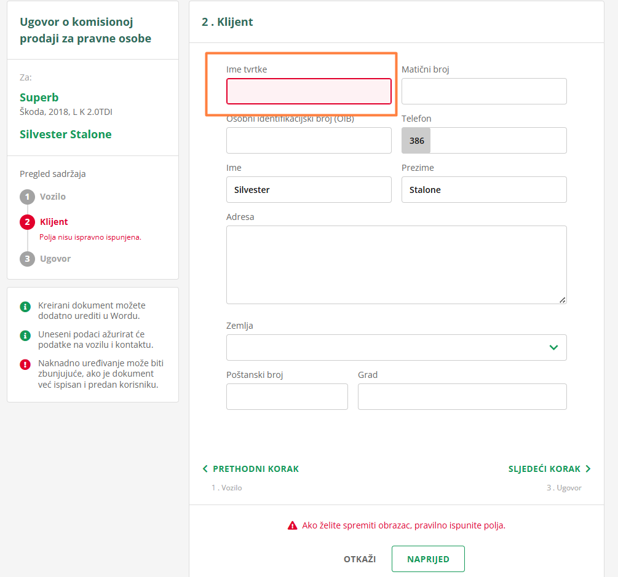This screenshot has width=618, height=577.
Task: Click into the Adresa text area
Action: pos(396,264)
